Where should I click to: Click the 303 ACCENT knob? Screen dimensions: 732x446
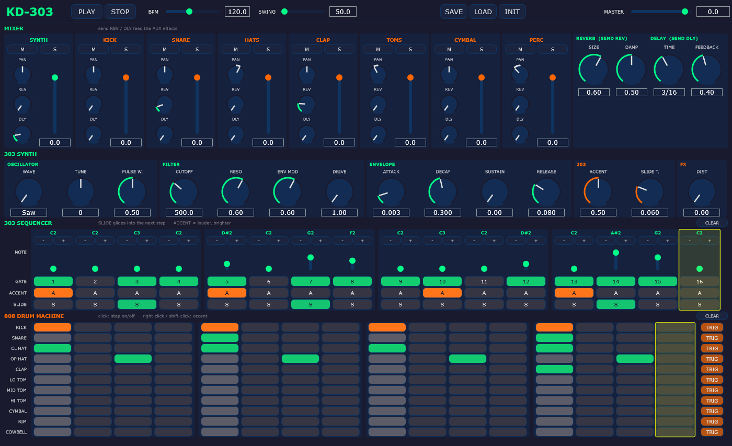click(598, 191)
